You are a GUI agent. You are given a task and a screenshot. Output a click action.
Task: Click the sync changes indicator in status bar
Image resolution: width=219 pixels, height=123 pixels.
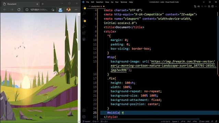point(96,122)
